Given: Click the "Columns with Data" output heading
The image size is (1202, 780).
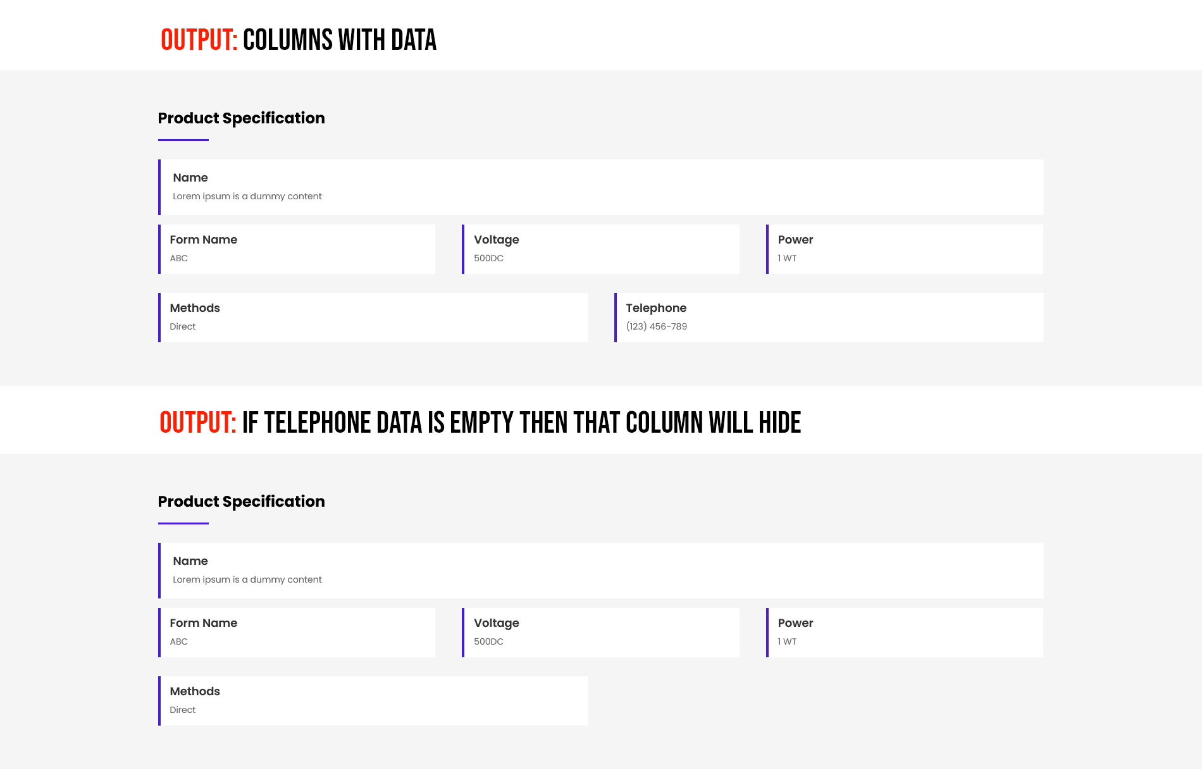Looking at the screenshot, I should [x=298, y=40].
